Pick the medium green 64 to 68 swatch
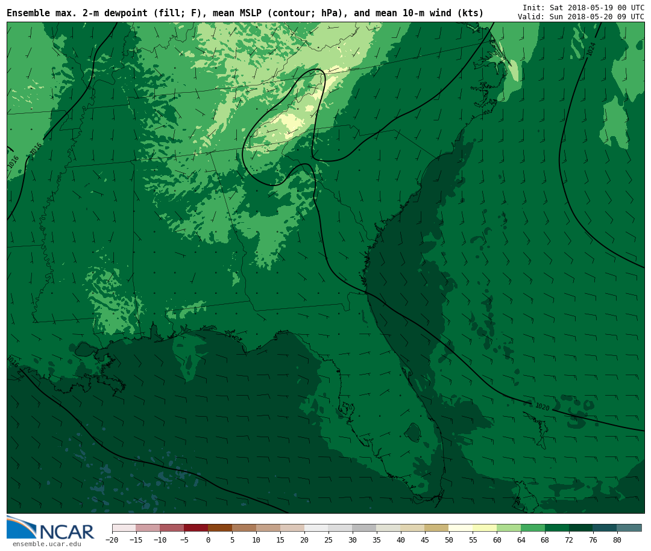 click(533, 528)
